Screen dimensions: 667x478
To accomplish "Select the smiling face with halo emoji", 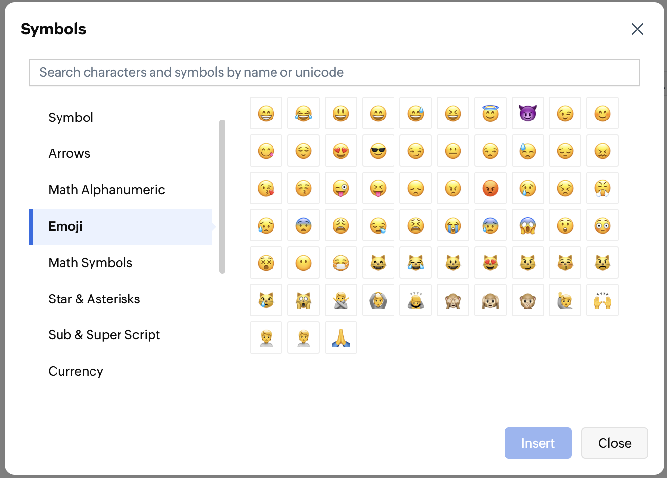I will (490, 114).
